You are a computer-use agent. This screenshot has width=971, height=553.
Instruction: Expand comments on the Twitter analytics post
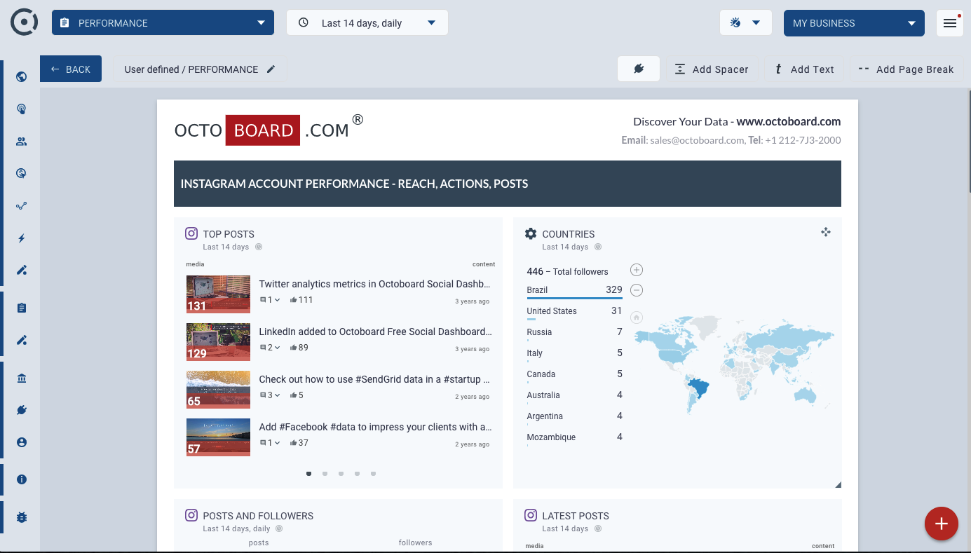coord(270,300)
